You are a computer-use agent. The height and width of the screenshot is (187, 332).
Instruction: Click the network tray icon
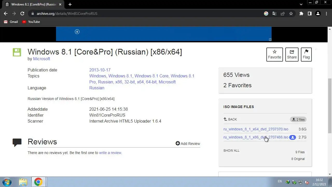[x=300, y=182]
